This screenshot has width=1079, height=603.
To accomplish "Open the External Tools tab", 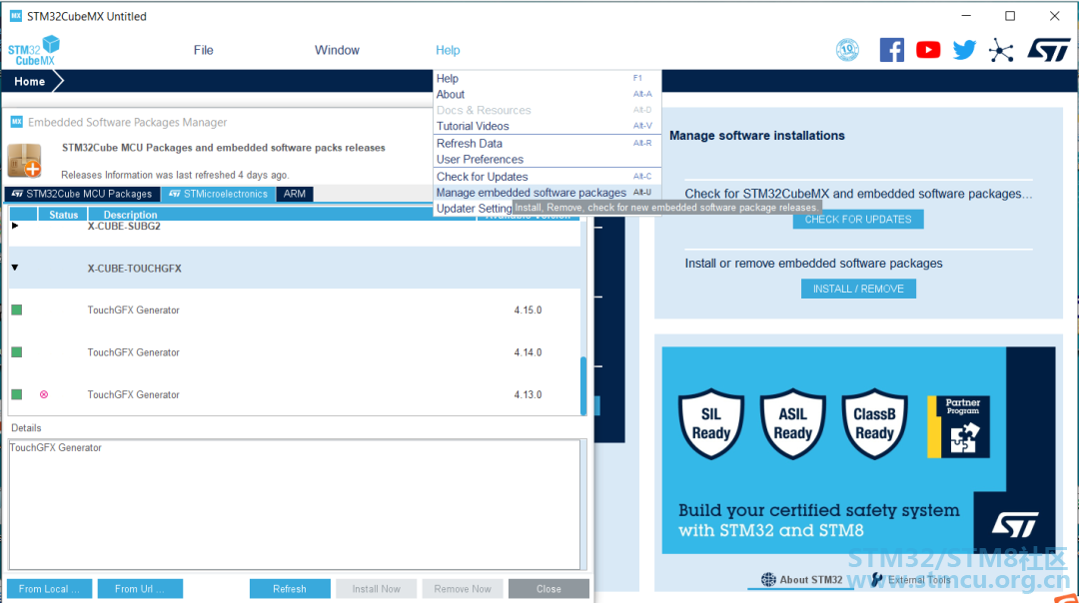I will [911, 580].
